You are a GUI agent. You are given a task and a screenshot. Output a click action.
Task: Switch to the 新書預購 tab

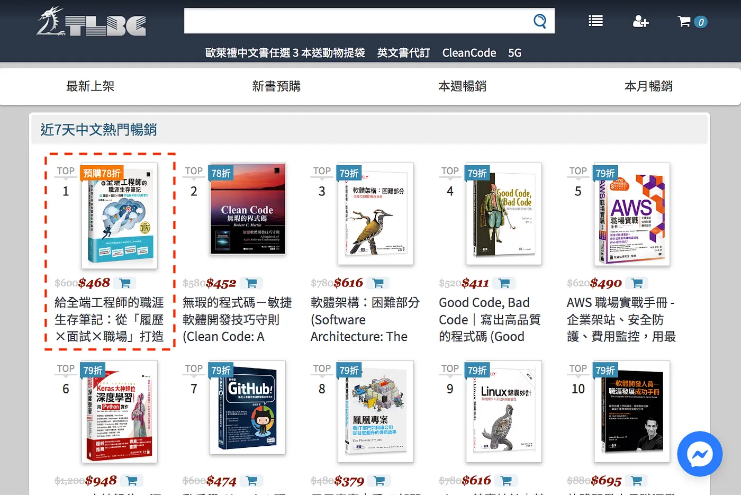[x=276, y=86]
